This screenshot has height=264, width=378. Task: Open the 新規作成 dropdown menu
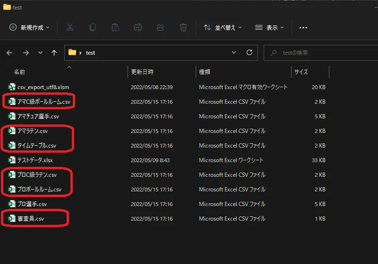coord(29,28)
